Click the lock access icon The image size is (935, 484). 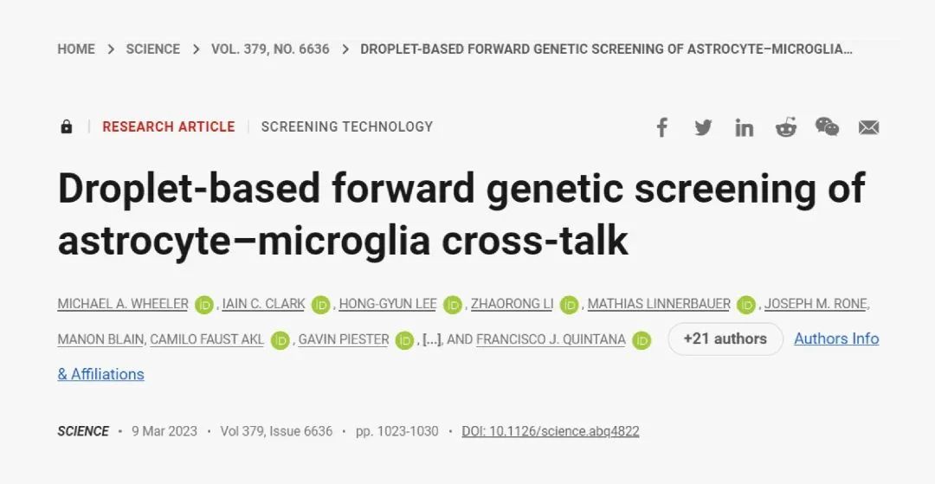click(67, 126)
